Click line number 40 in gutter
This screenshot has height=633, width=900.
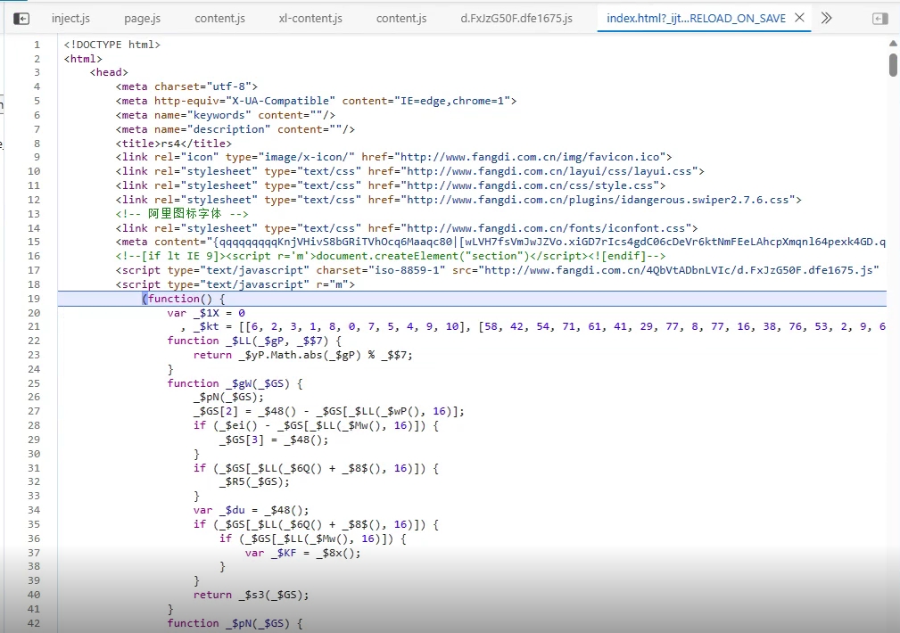tap(34, 596)
